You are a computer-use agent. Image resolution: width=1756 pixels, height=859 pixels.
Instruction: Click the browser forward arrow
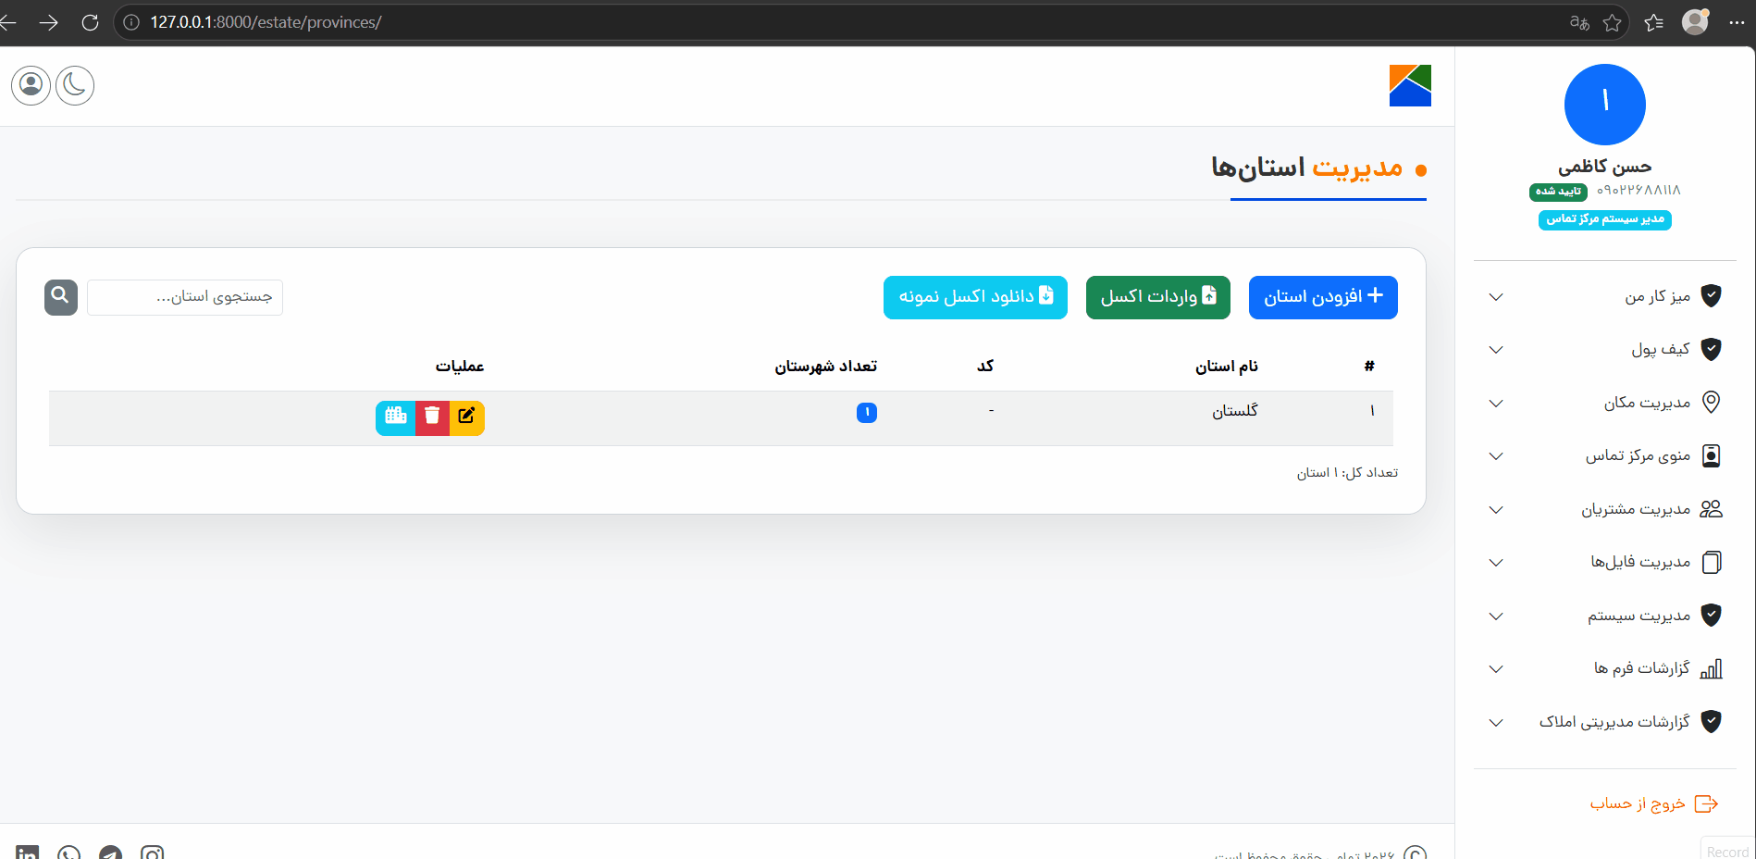point(49,22)
